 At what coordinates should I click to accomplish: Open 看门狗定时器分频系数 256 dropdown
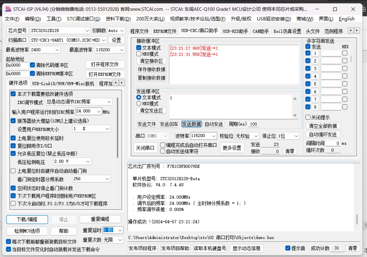pyautogui.click(x=91, y=179)
